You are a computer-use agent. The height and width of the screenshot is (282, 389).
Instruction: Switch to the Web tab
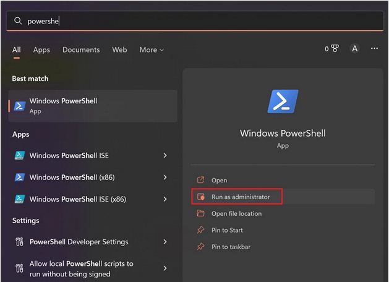pyautogui.click(x=119, y=50)
